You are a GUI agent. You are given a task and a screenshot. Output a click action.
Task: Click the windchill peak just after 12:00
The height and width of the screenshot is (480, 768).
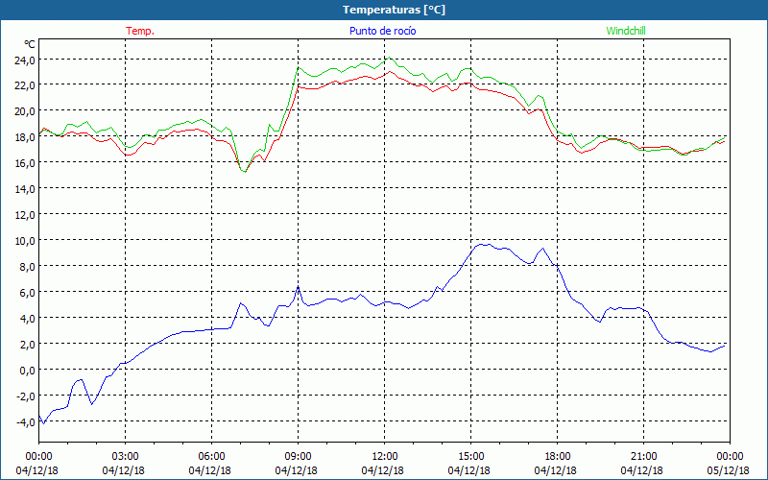(x=390, y=58)
